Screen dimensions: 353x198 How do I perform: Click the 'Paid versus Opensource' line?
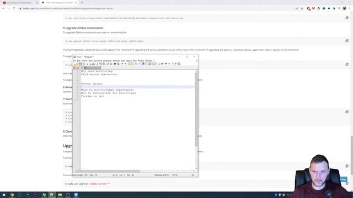pyautogui.click(x=99, y=74)
